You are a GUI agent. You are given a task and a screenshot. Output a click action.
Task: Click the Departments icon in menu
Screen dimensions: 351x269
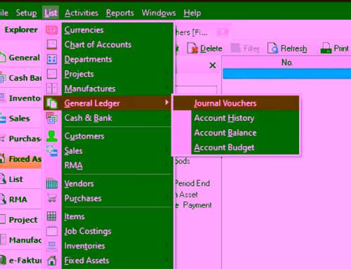tap(52, 59)
